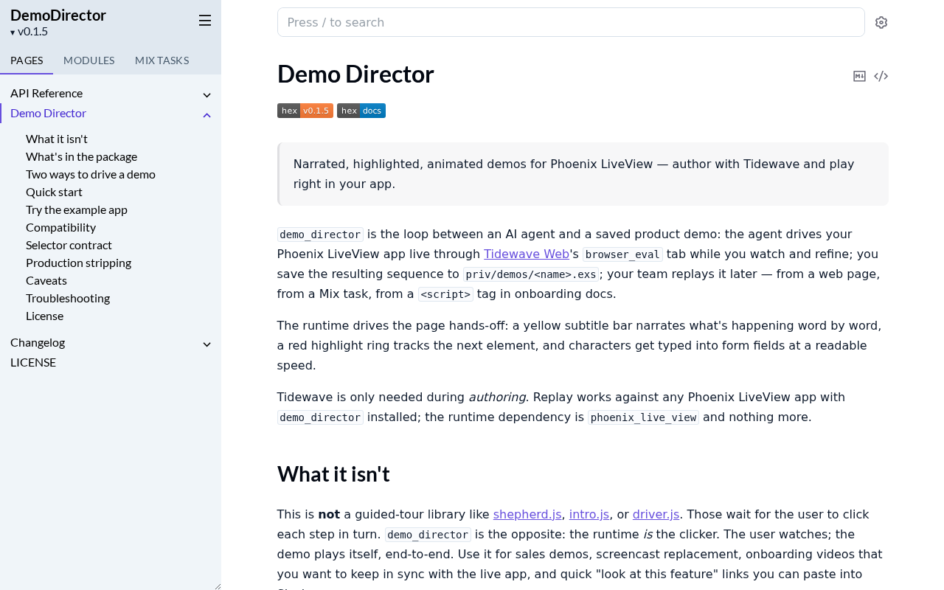Jump to the Troubleshooting section
944x590 pixels.
coord(68,298)
